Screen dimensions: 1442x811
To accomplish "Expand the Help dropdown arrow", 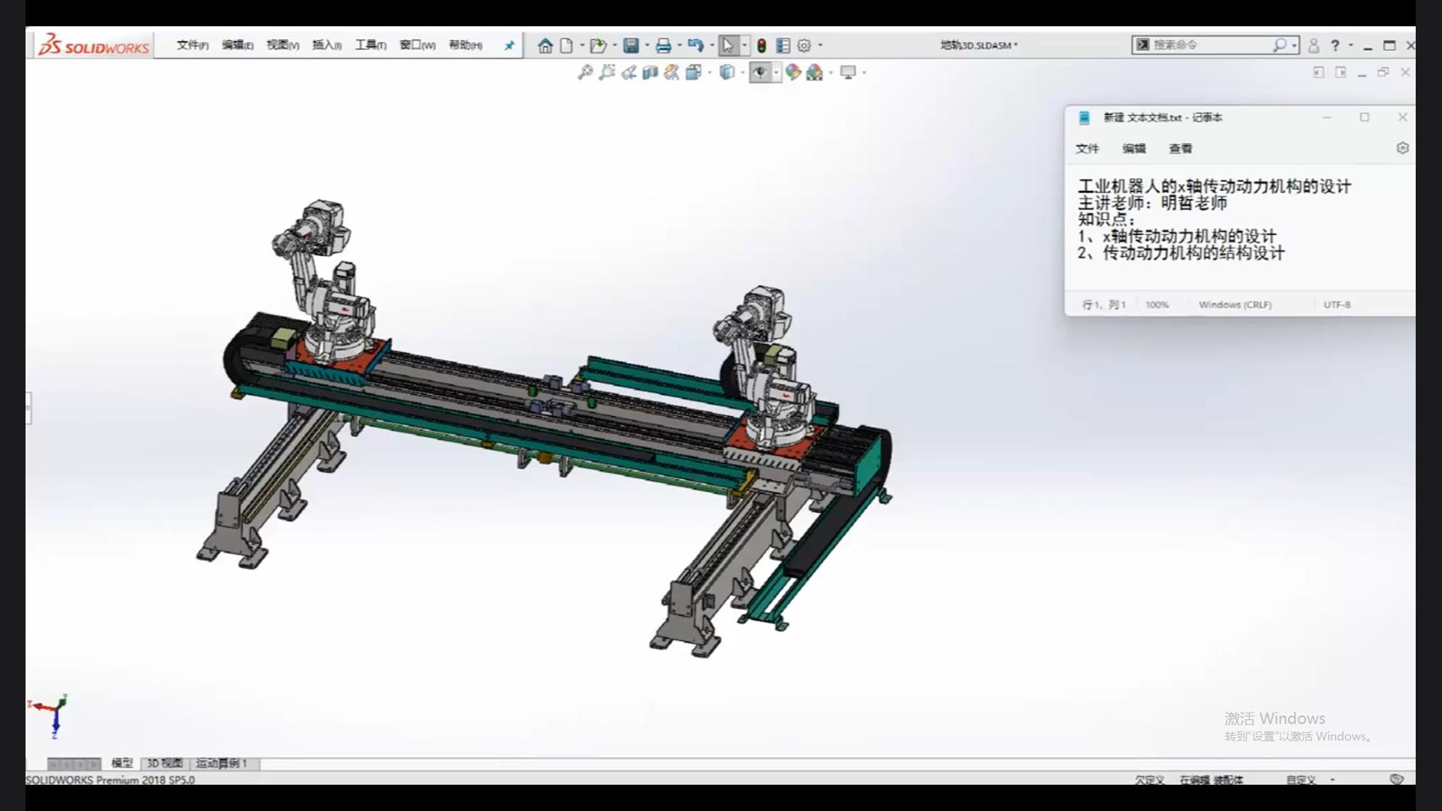I will click(x=1351, y=46).
